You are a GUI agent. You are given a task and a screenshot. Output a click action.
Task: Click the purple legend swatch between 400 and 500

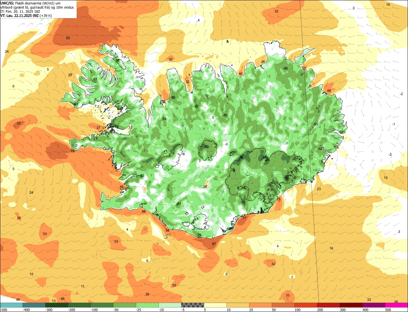pos(374,305)
